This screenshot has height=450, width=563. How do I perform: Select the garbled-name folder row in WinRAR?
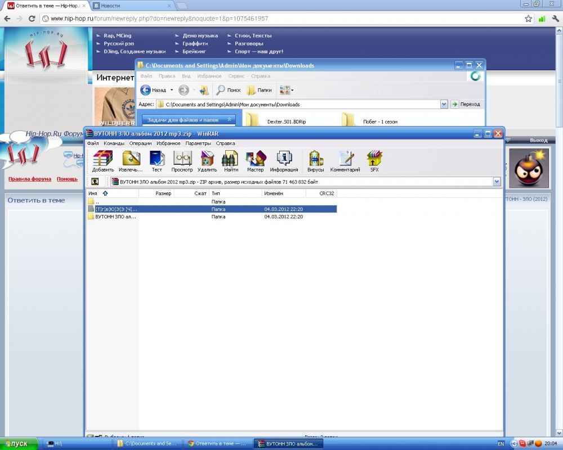(212, 209)
